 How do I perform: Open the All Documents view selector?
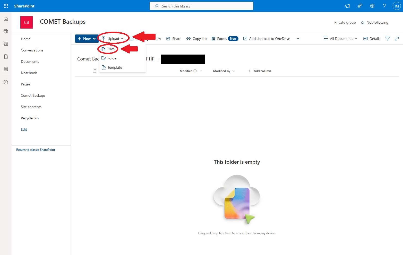[x=341, y=39]
